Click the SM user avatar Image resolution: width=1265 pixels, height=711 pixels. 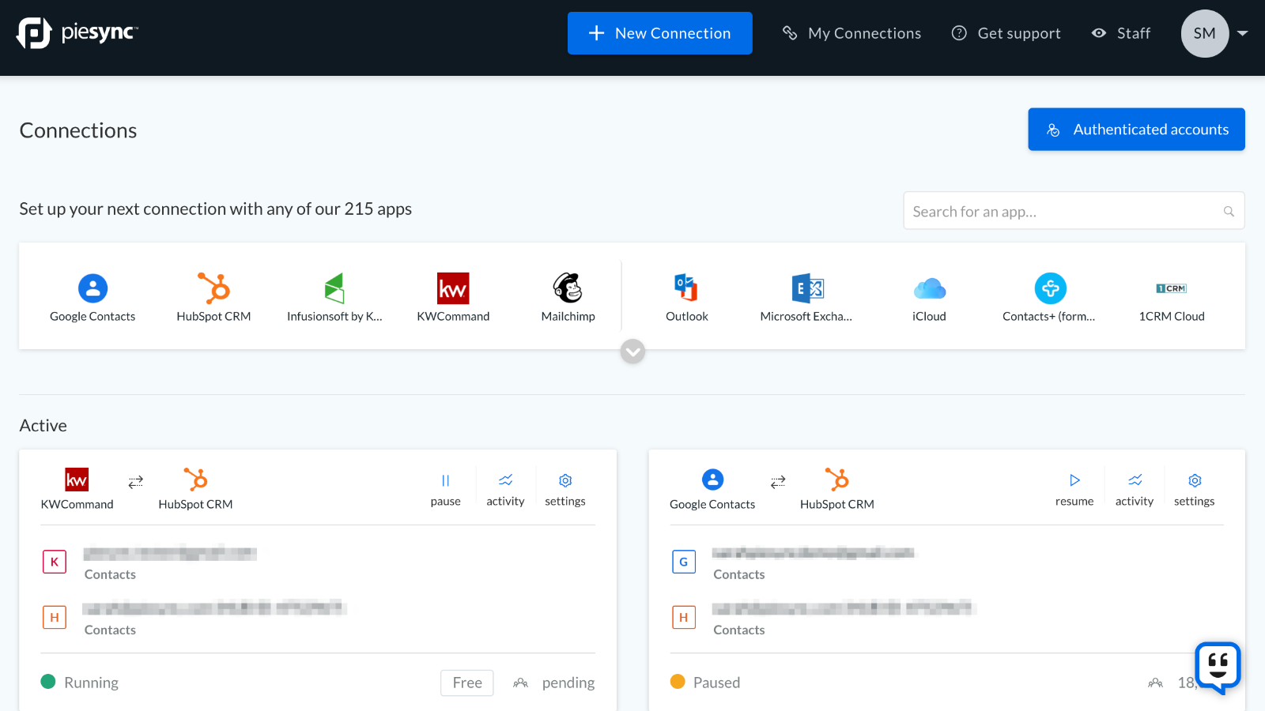[1204, 33]
